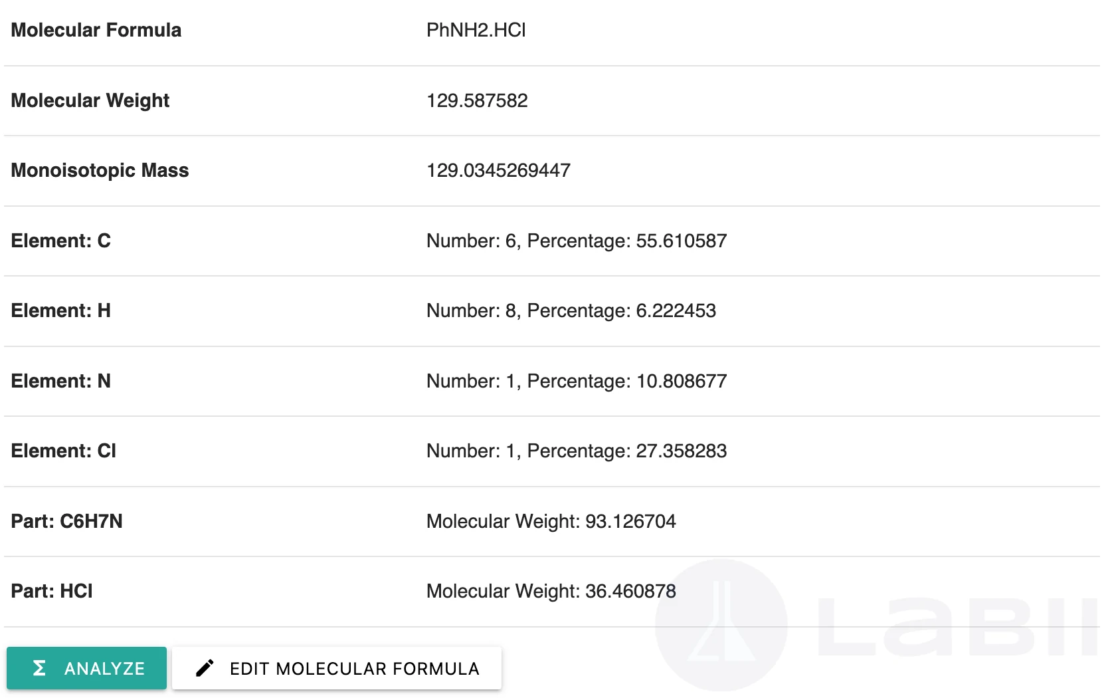Click the Part: C6H7N label
This screenshot has width=1112, height=698.
coord(67,521)
